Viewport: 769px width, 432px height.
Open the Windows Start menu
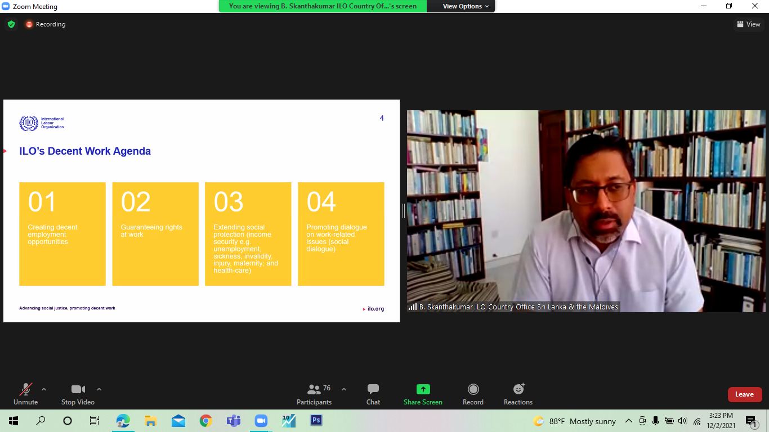click(14, 421)
